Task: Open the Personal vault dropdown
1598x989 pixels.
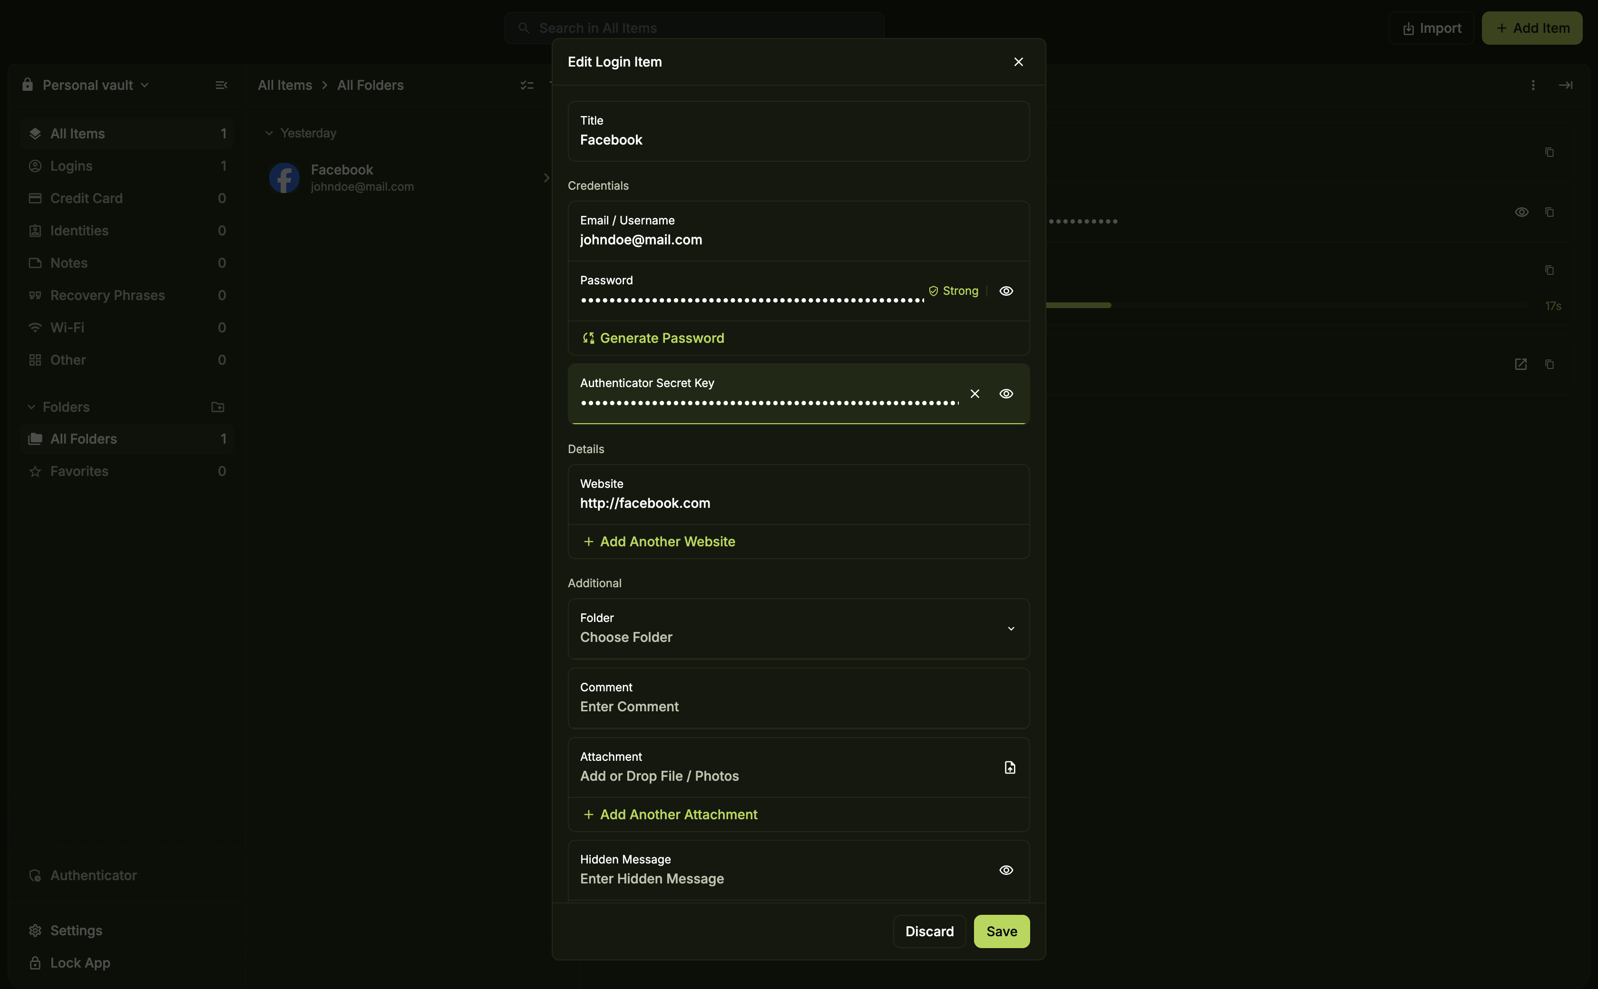Action: pos(86,85)
